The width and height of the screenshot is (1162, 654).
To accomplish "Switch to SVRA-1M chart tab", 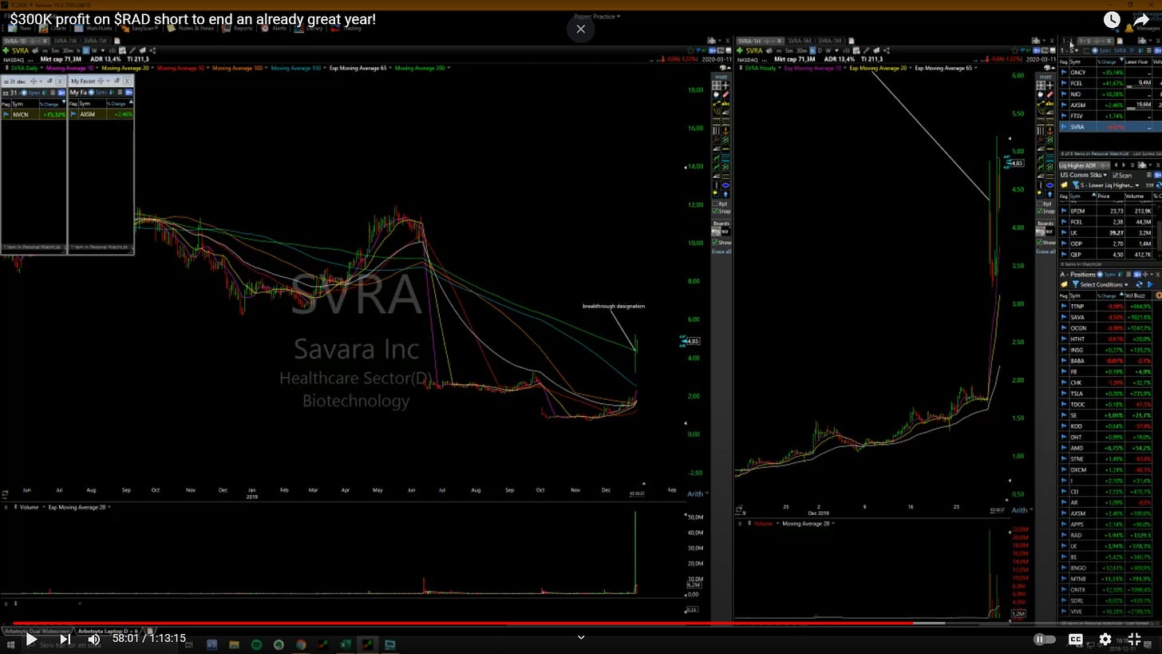I will click(x=829, y=41).
